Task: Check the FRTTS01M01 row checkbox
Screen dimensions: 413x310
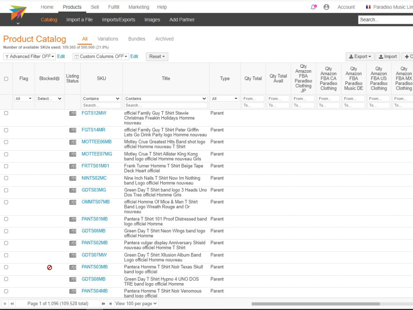Action: [x=6, y=166]
